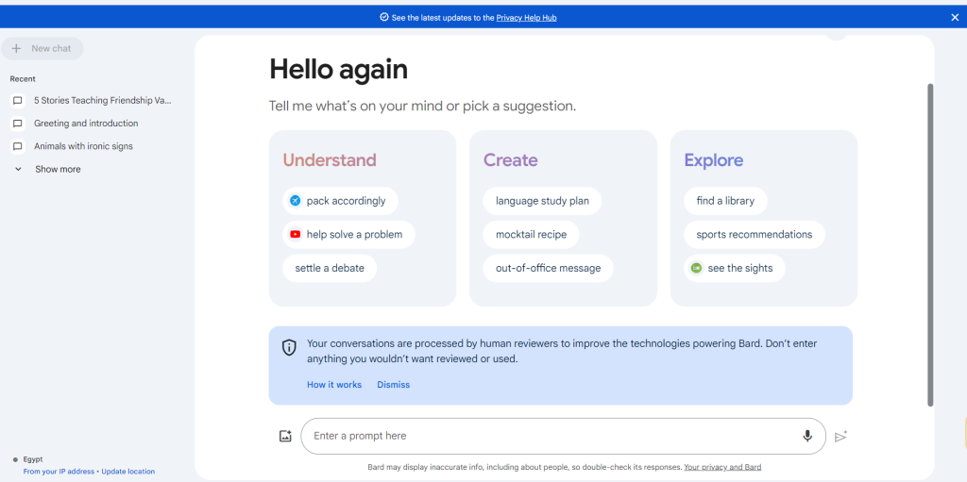Image resolution: width=967 pixels, height=482 pixels.
Task: Click the plus icon in New chat
Action: (x=17, y=48)
